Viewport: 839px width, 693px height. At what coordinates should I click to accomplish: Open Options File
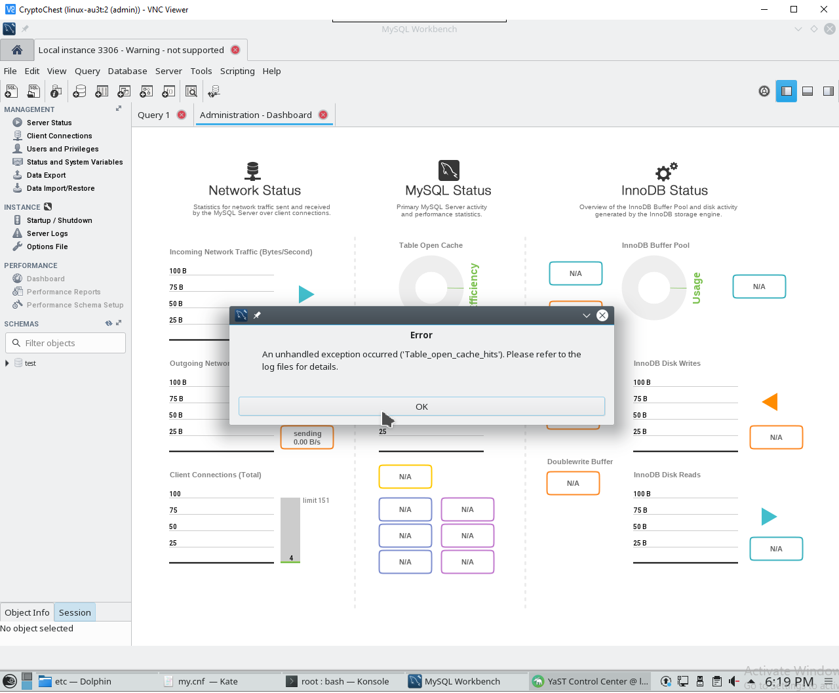click(x=47, y=247)
